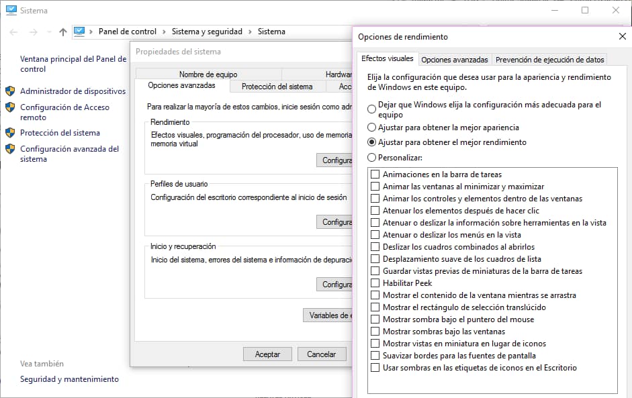Click the up arrow navigation icon
The width and height of the screenshot is (632, 398).
tap(63, 32)
